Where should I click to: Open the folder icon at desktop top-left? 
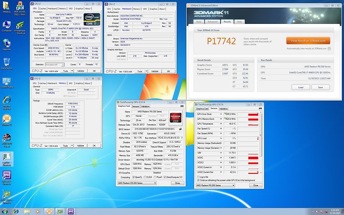pyautogui.click(x=6, y=8)
